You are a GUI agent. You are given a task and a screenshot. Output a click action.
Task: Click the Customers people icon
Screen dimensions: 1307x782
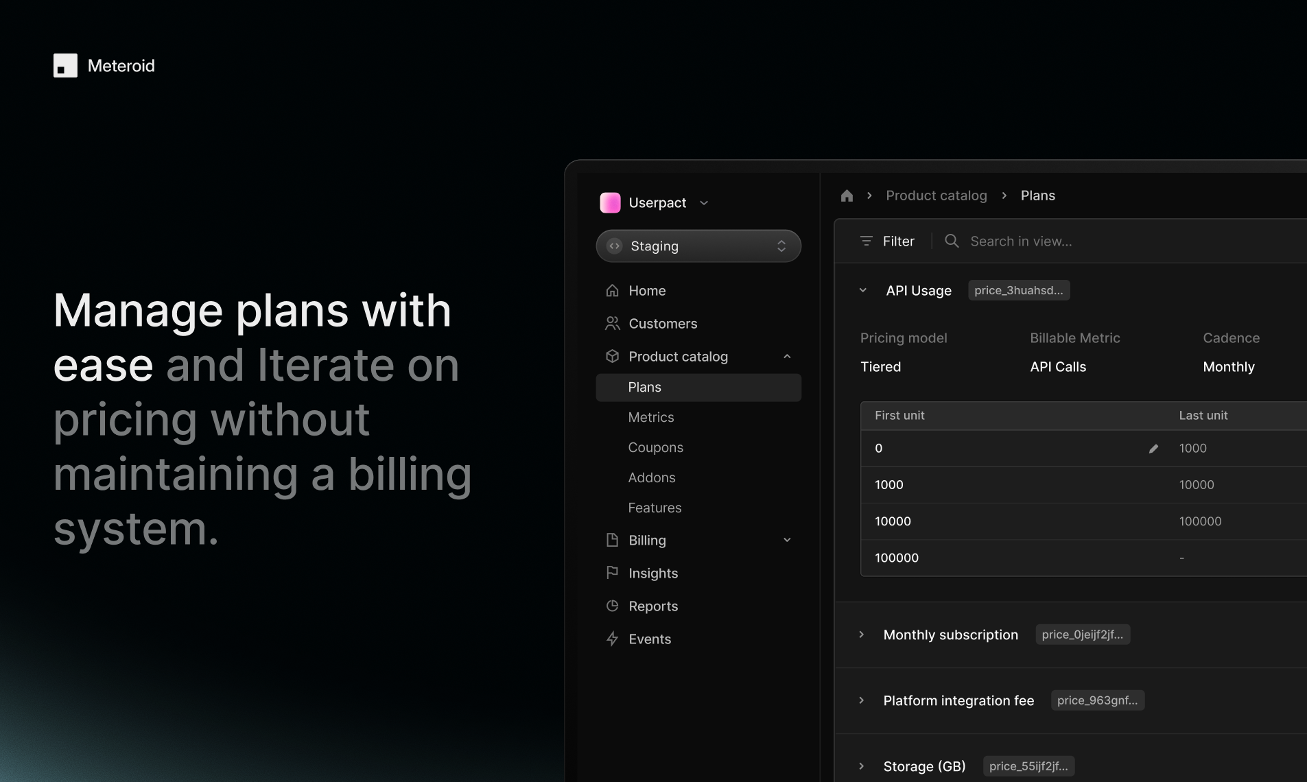coord(612,323)
